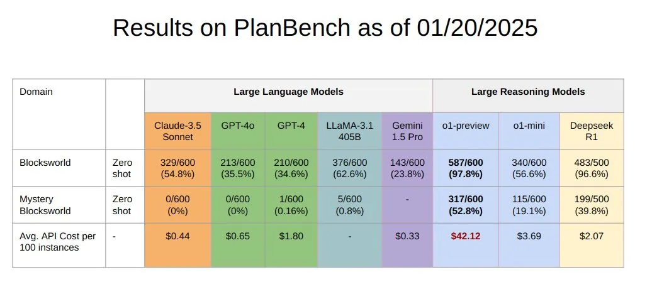Click the GPT-4o column header
The width and height of the screenshot is (652, 282).
238,126
